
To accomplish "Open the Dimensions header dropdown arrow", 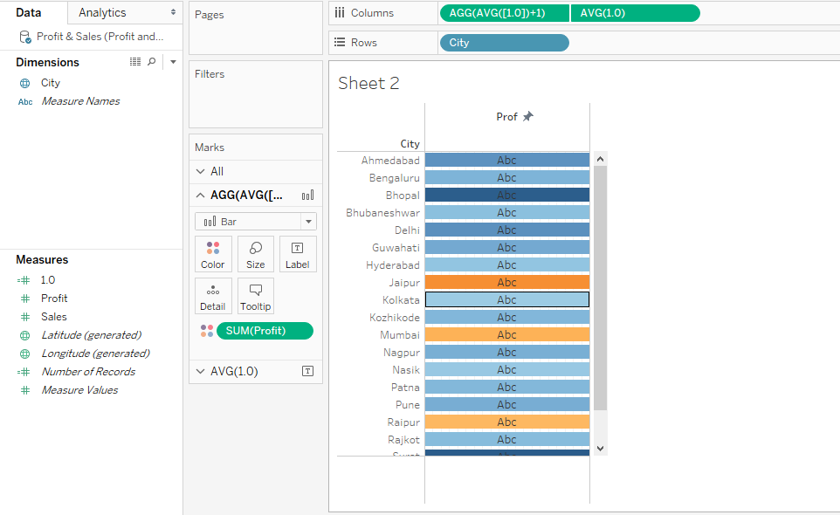I will 173,62.
